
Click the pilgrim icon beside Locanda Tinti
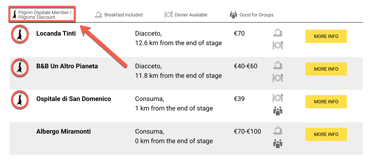(x=20, y=34)
